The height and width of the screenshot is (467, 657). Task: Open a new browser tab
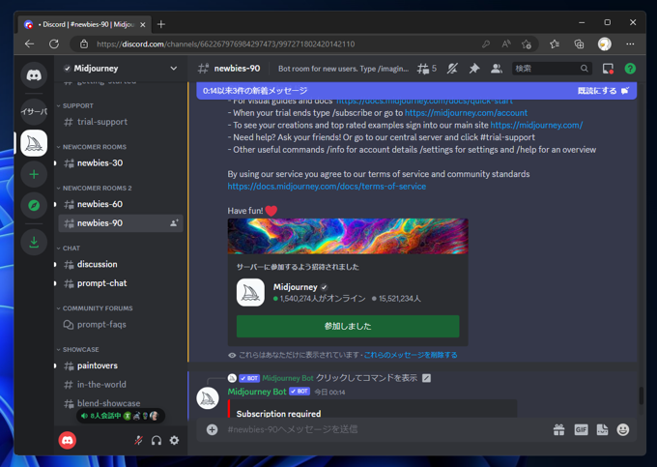pyautogui.click(x=161, y=24)
